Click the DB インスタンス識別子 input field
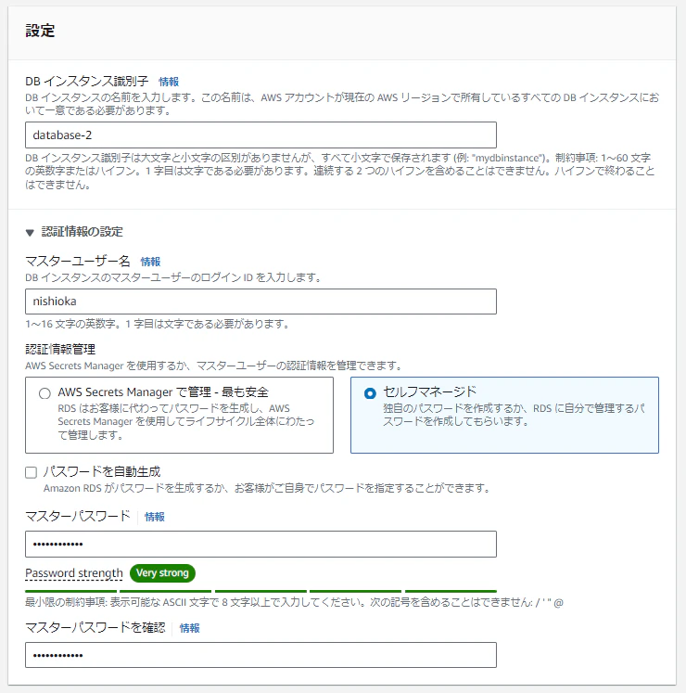This screenshot has height=693, width=686. click(260, 135)
